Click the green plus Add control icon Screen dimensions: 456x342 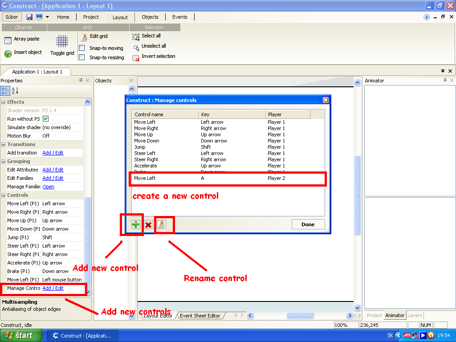(136, 224)
